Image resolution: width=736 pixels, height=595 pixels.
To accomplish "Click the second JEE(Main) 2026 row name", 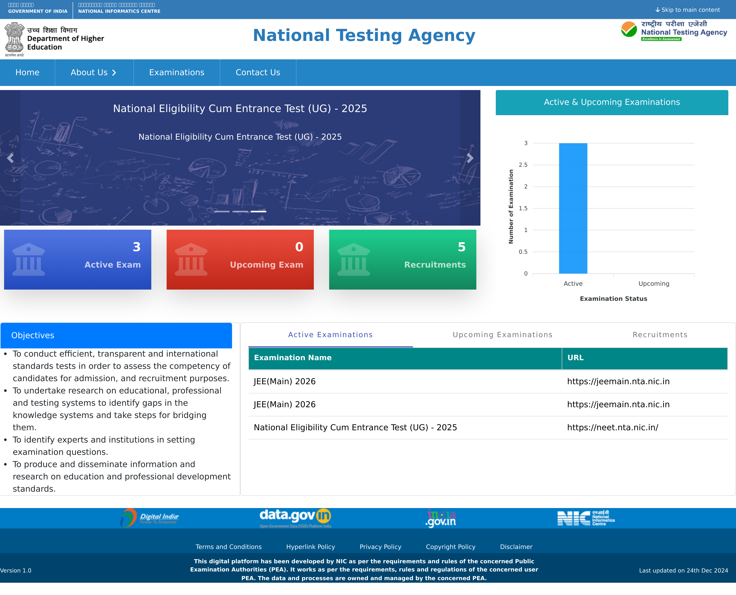I will [x=284, y=404].
